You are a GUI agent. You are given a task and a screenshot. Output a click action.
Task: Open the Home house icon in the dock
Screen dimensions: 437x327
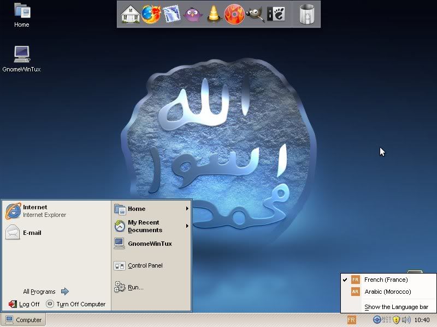[x=131, y=14]
